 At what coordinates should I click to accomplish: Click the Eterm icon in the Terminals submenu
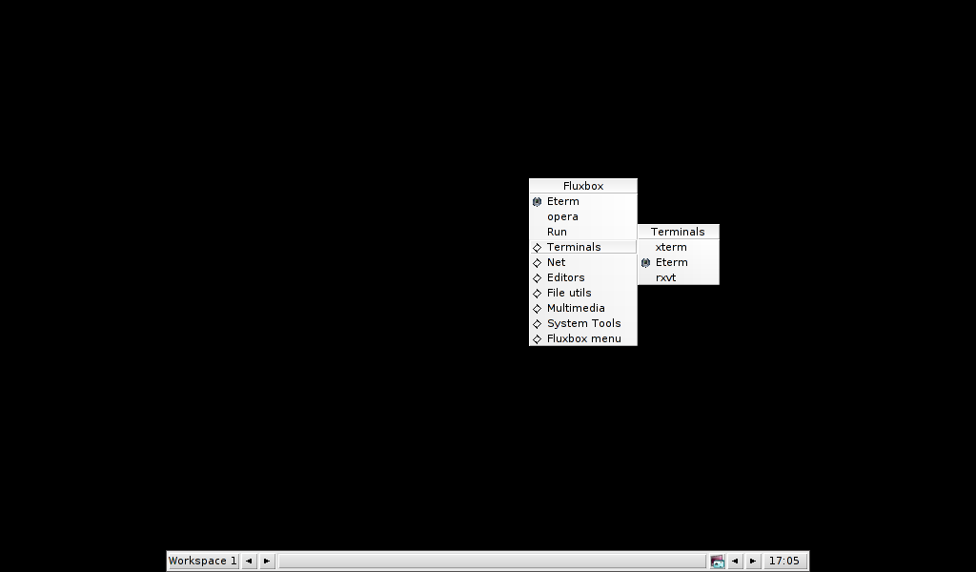pos(646,263)
